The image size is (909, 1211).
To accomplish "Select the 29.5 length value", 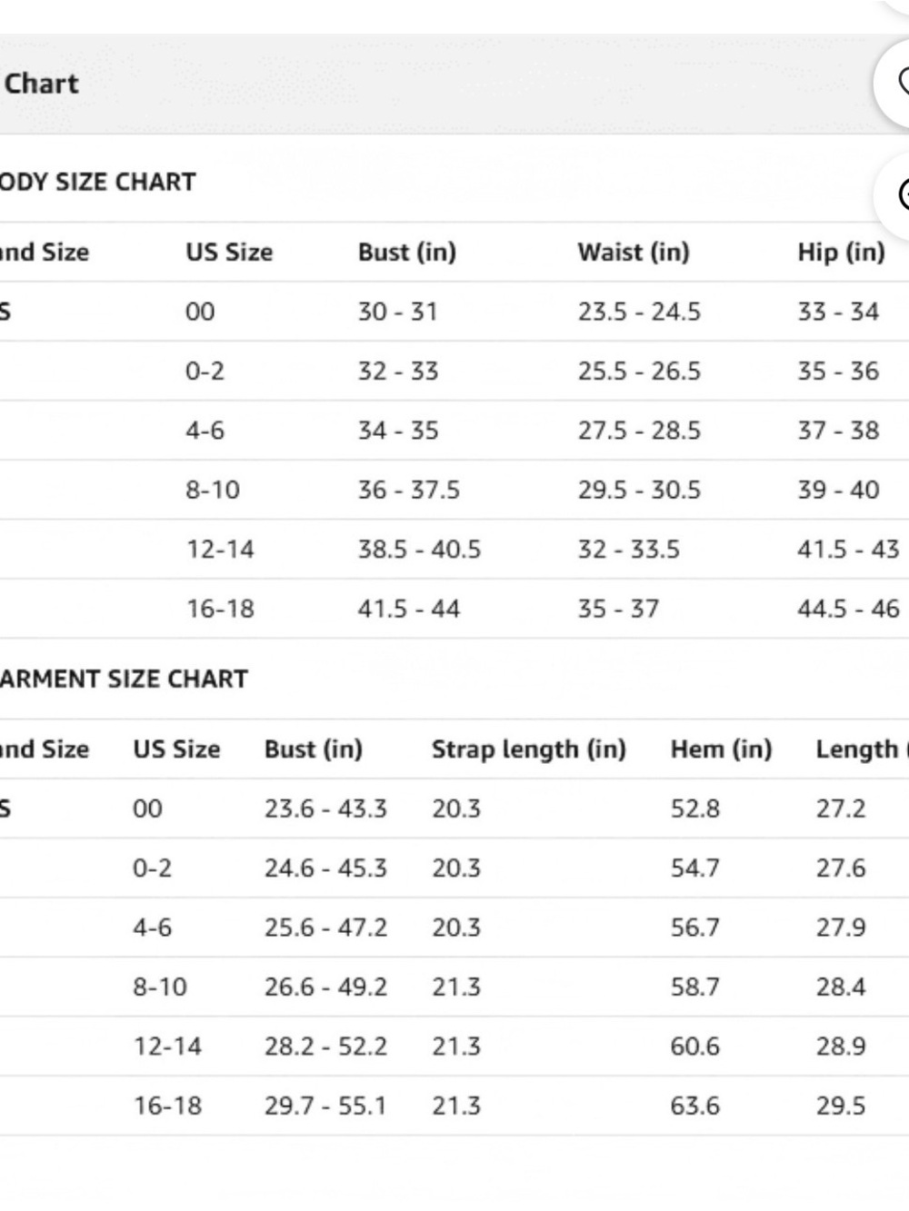I will tap(841, 1106).
